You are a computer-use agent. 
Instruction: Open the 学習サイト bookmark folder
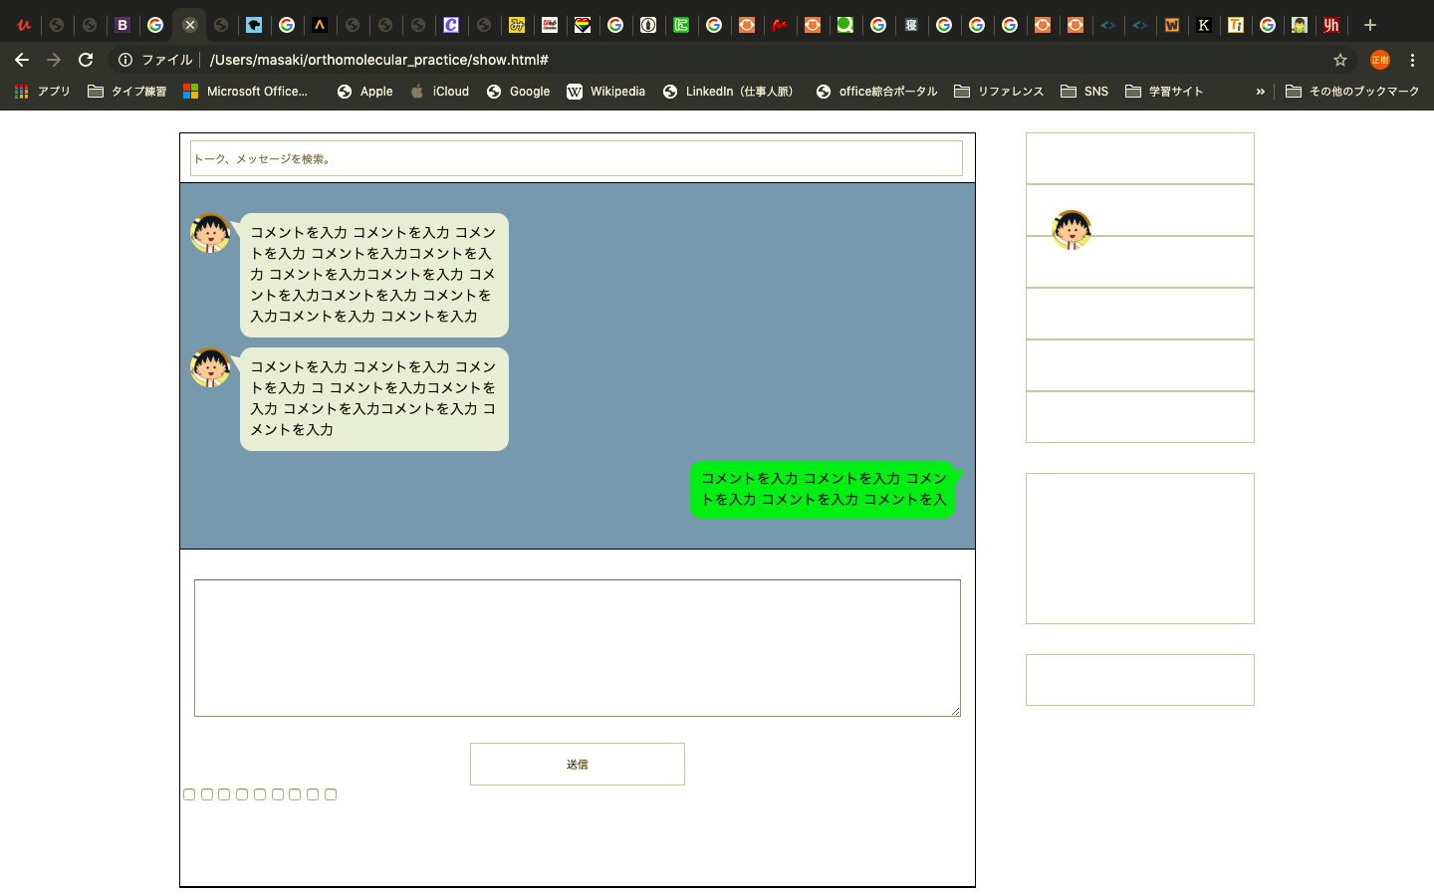tap(1164, 92)
